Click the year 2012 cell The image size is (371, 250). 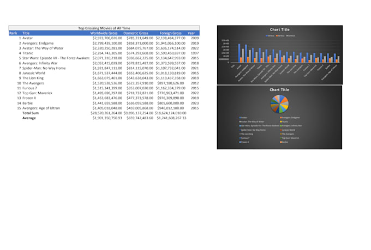[x=195, y=83]
